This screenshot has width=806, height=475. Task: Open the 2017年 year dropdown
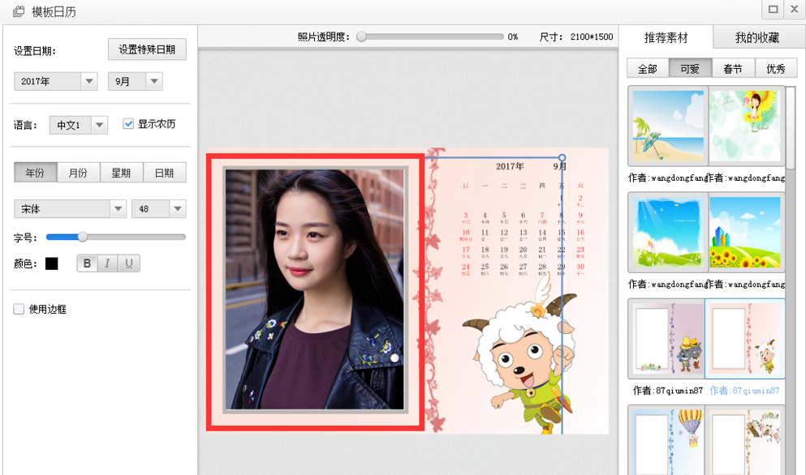pos(89,81)
